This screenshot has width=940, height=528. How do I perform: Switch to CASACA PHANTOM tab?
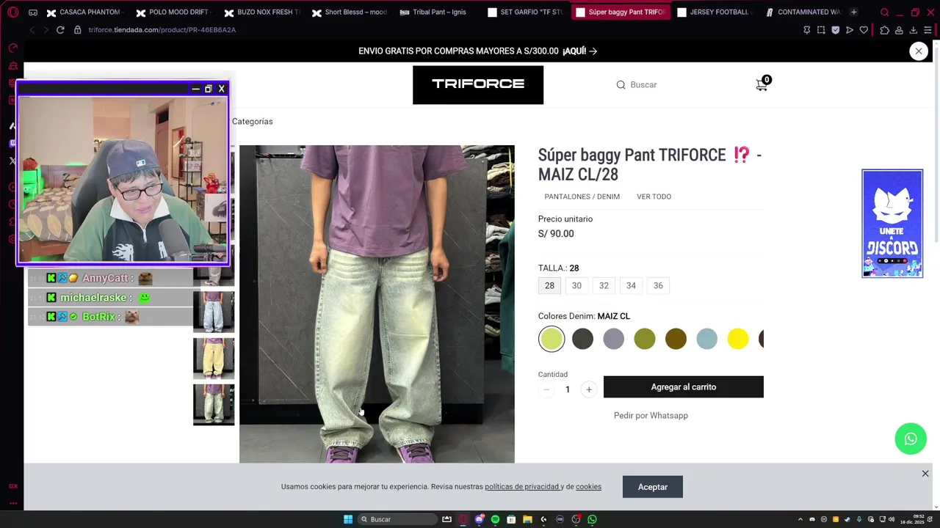coord(83,12)
